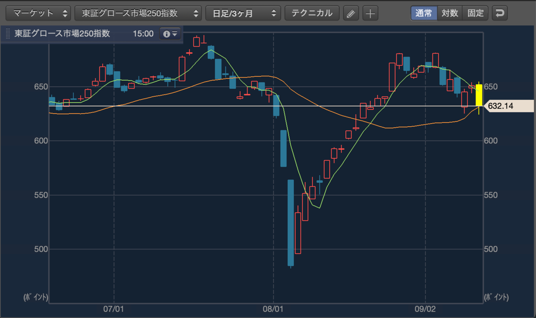536x318 pixels.
Task: Click the yellow latest candlestick
Action: click(479, 95)
